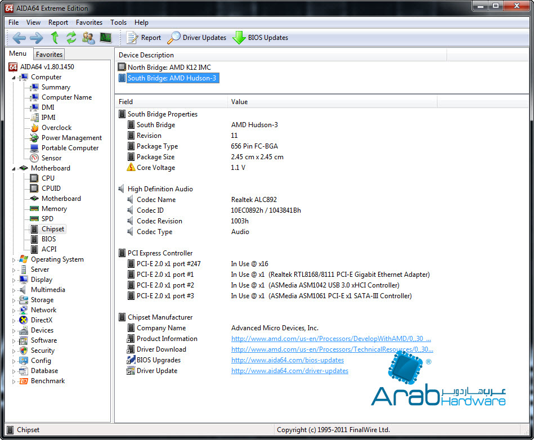Open the Help menu
The image size is (534, 440).
click(x=141, y=23)
